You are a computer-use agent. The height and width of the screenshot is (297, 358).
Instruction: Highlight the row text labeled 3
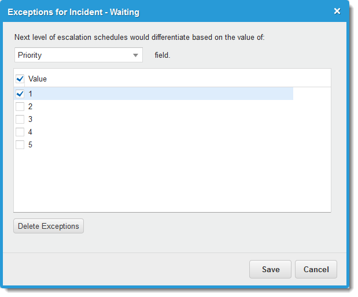pyautogui.click(x=31, y=119)
